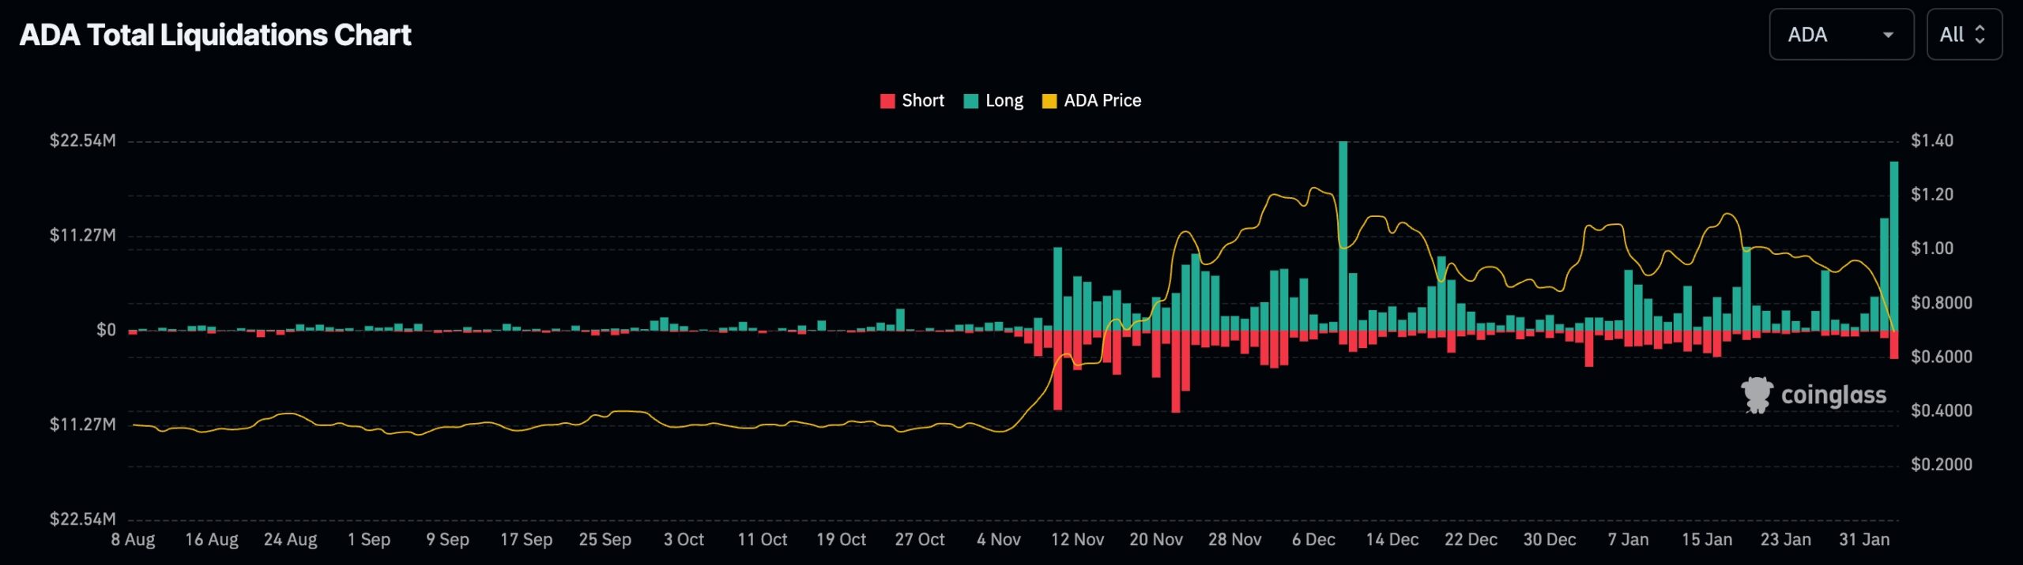Click the ADA Total Liquidations Chart title
Viewport: 2023px width, 565px height.
215,35
